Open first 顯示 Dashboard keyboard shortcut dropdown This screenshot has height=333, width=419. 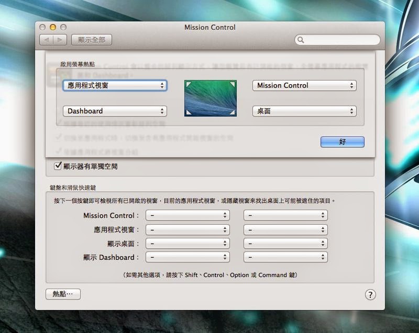click(x=188, y=257)
